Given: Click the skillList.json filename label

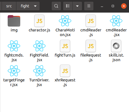Looking at the screenshot, I should click(x=116, y=58).
